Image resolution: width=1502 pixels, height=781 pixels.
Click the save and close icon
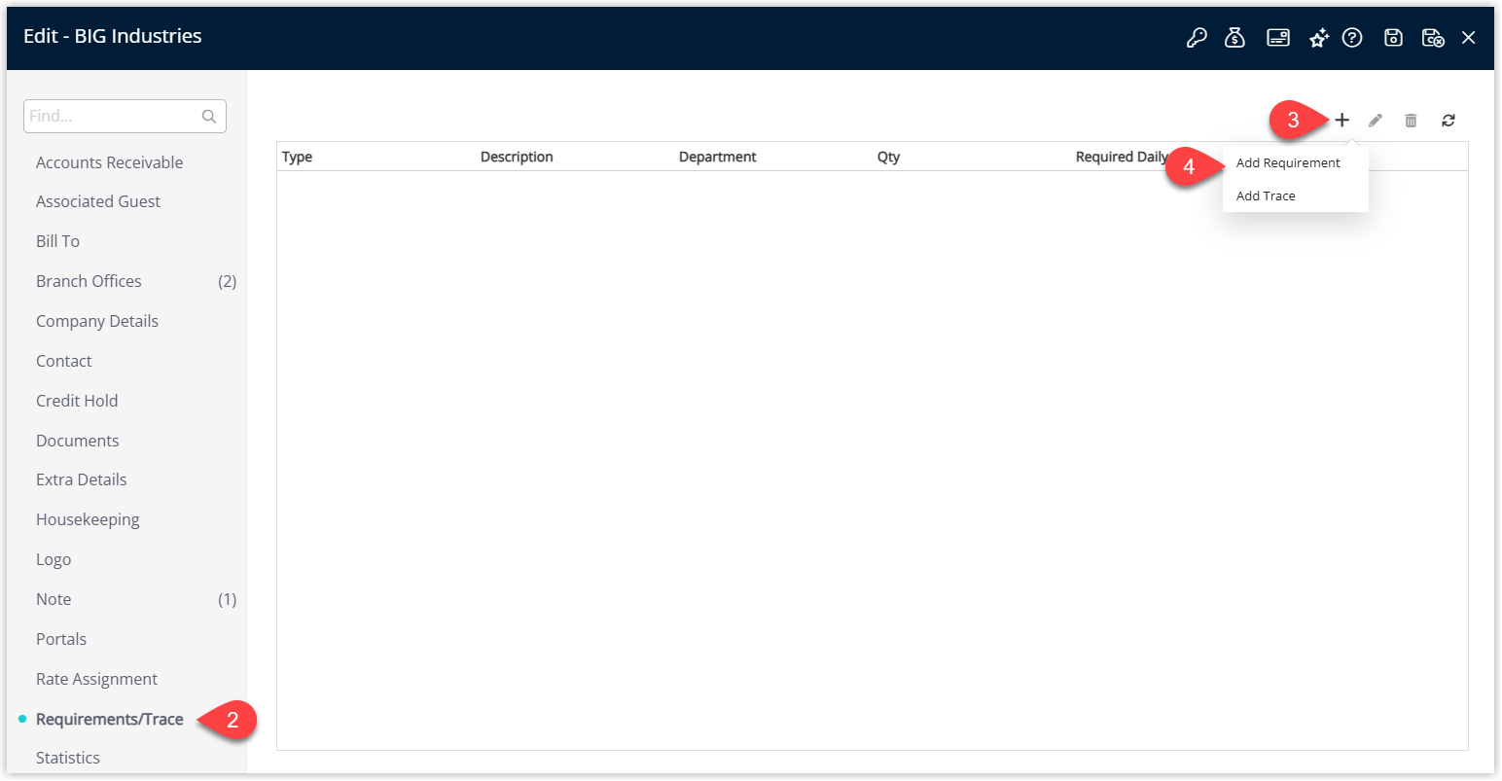1433,38
